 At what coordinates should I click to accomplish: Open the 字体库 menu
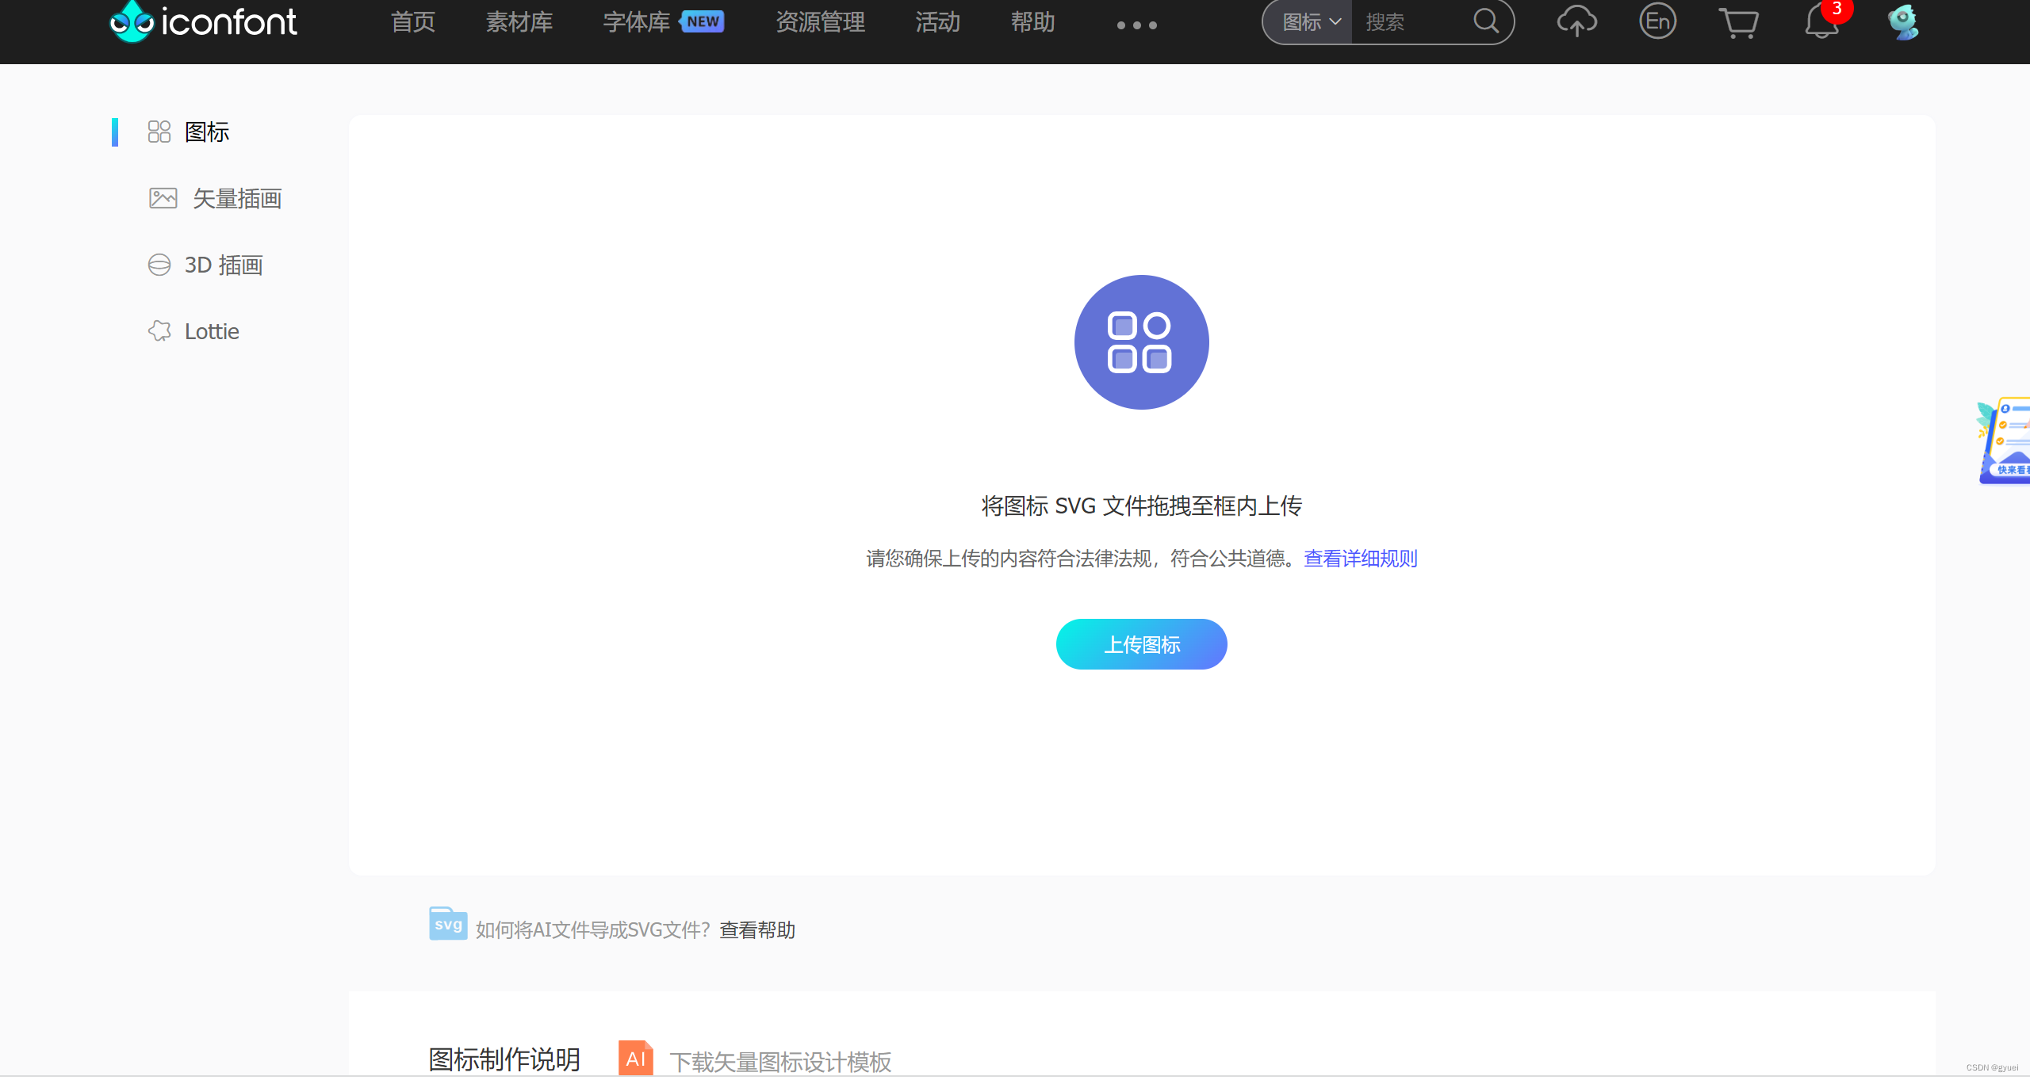[x=637, y=22]
